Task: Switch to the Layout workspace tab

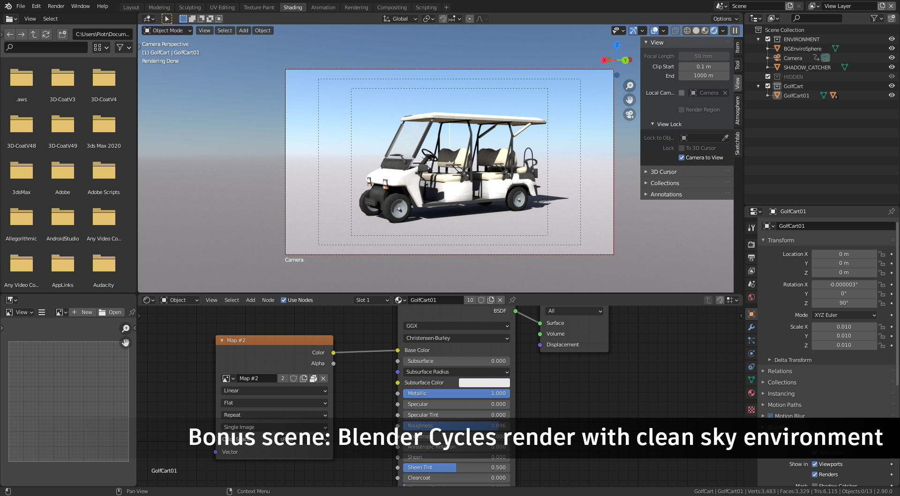Action: [131, 8]
